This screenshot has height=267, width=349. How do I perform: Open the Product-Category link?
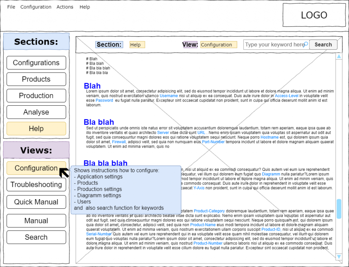pos(209,211)
